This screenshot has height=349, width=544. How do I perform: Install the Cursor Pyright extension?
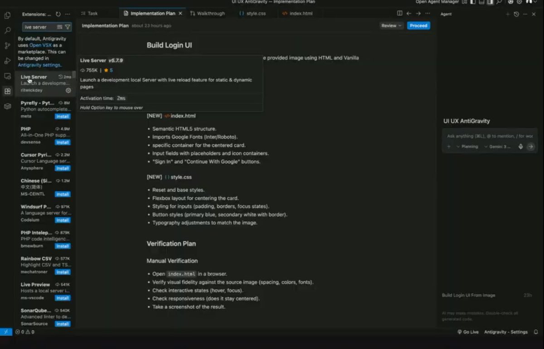pyautogui.click(x=63, y=168)
